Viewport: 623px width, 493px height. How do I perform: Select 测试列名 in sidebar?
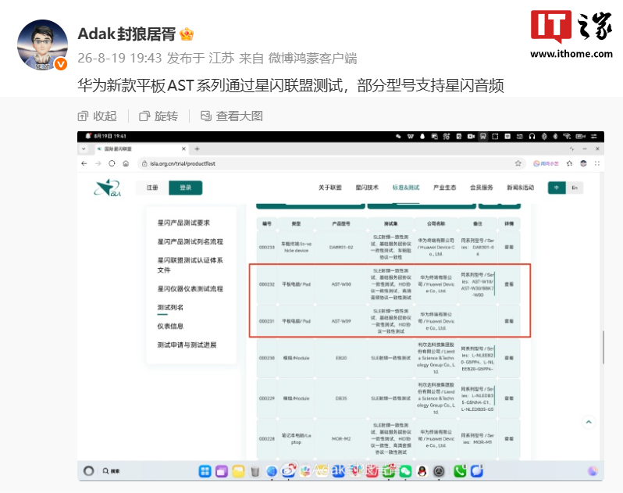(170, 308)
